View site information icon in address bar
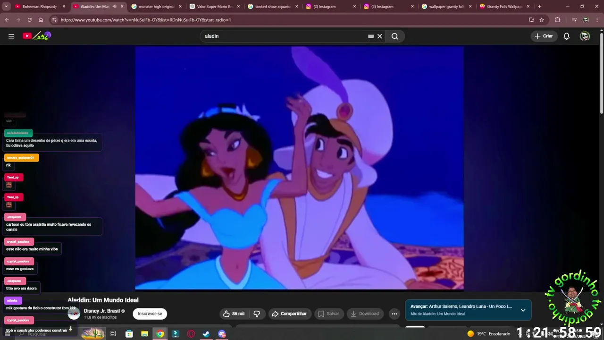Image resolution: width=604 pixels, height=340 pixels. click(x=54, y=20)
